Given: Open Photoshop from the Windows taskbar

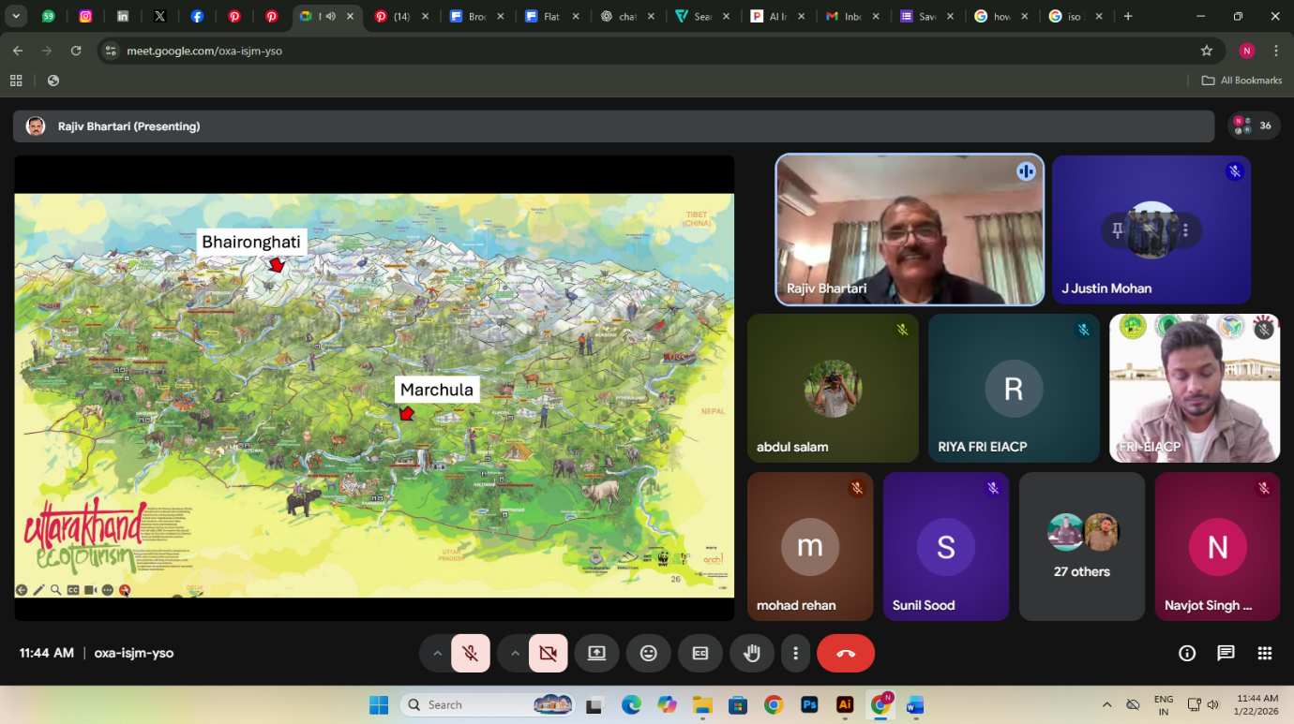Looking at the screenshot, I should [x=809, y=704].
